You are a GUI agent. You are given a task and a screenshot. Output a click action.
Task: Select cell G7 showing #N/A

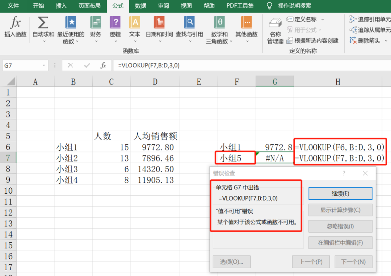click(x=275, y=158)
